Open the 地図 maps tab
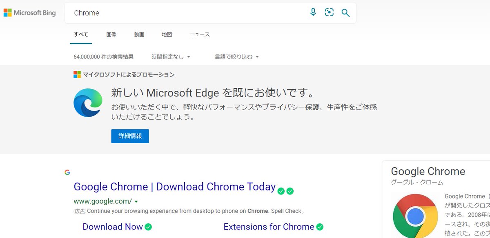490x238 pixels. point(167,35)
